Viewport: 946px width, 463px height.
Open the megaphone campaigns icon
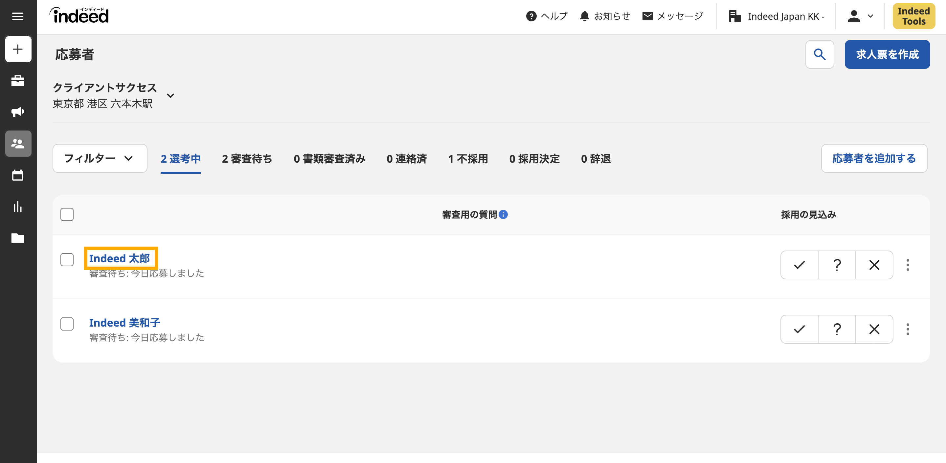coord(18,112)
